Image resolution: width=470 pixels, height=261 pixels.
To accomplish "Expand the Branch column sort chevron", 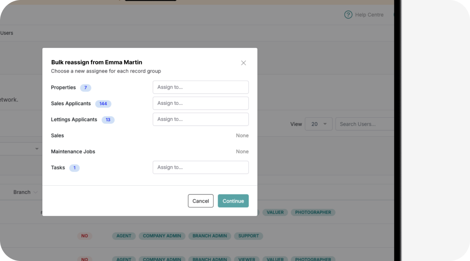I will [x=35, y=192].
